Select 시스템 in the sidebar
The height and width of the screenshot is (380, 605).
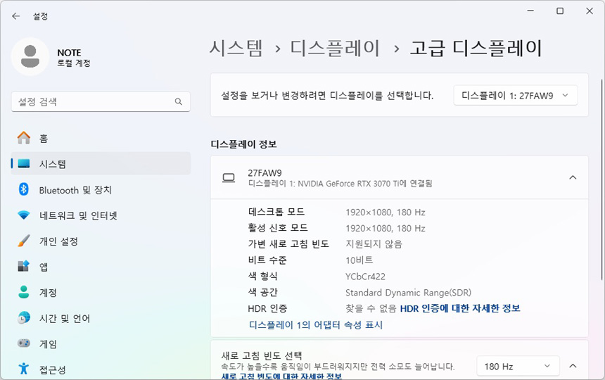click(53, 164)
